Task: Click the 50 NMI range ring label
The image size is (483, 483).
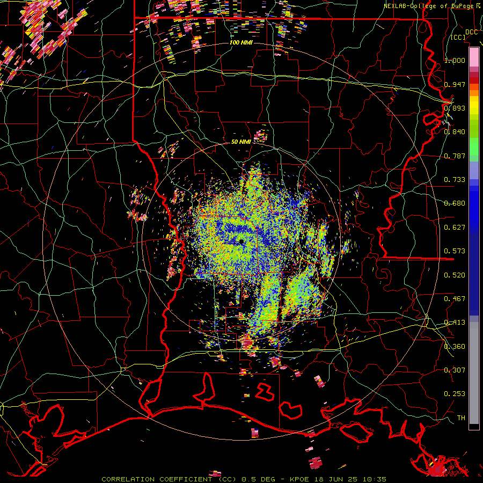Action: 241,142
